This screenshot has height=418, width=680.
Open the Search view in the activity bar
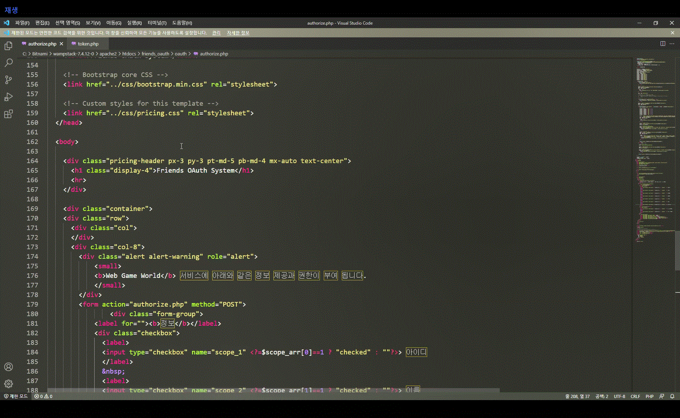click(9, 63)
